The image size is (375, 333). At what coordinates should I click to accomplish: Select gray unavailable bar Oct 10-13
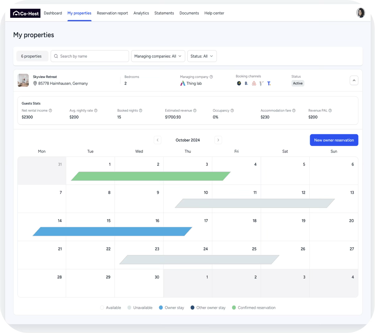[x=255, y=203]
